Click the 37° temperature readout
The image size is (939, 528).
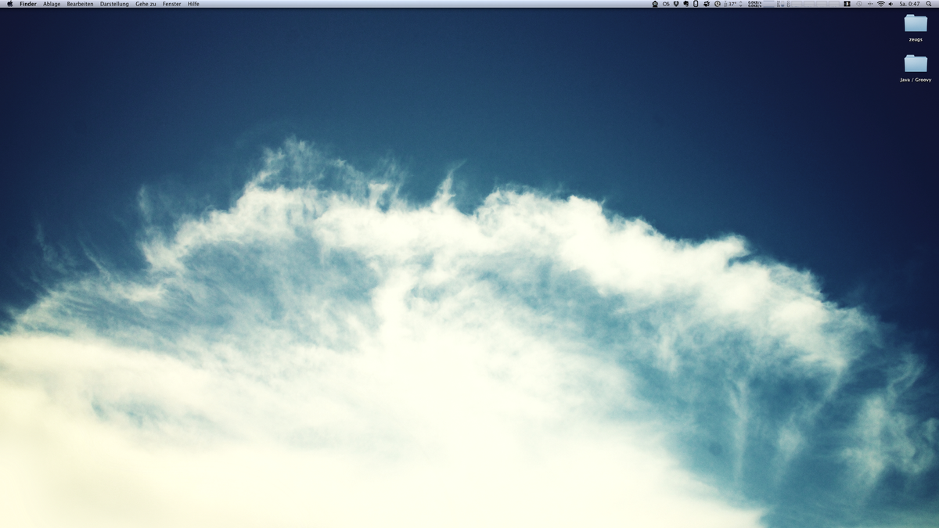coord(732,4)
